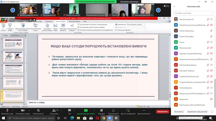Image resolution: width=216 pixels, height=121 pixels.
Task: Collapse the Участники panel chevron
Action: tap(174, 6)
